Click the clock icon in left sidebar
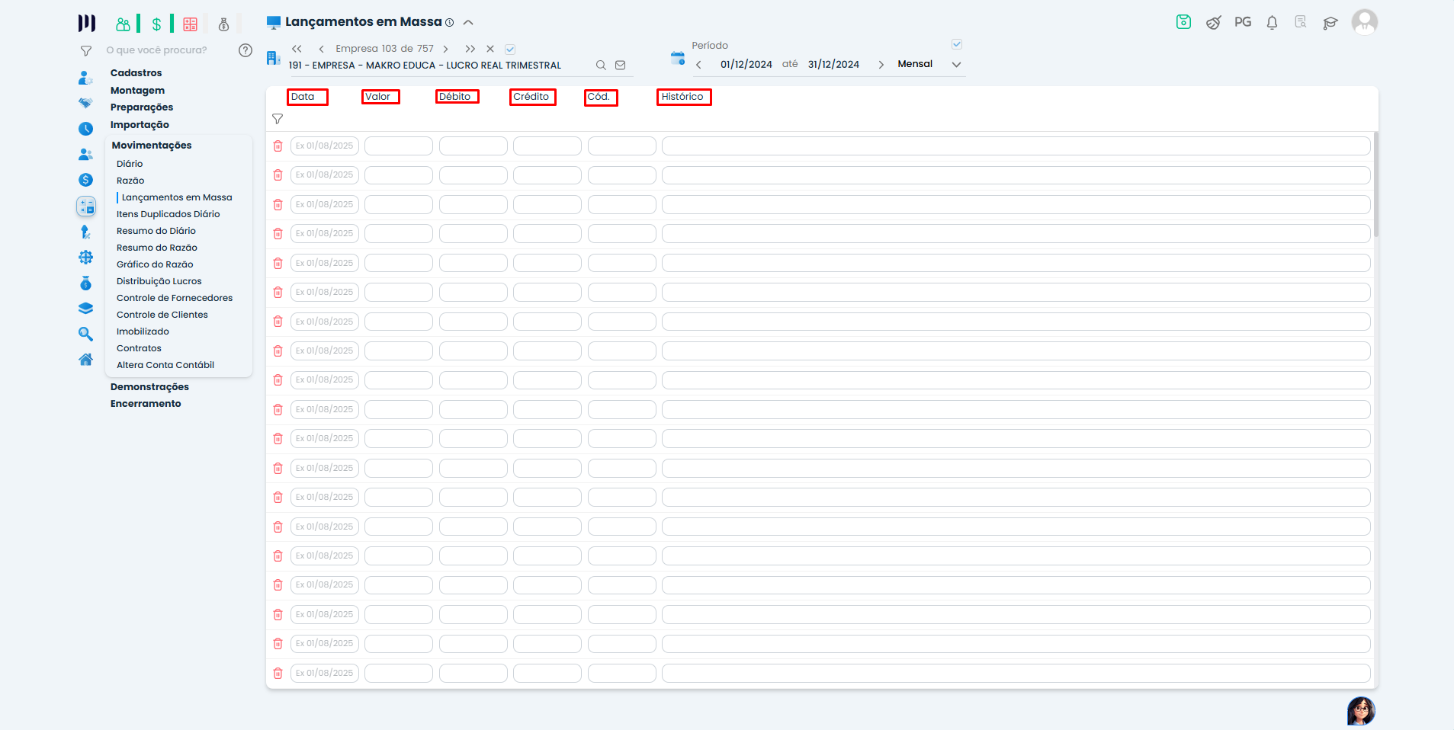1454x730 pixels. tap(85, 129)
